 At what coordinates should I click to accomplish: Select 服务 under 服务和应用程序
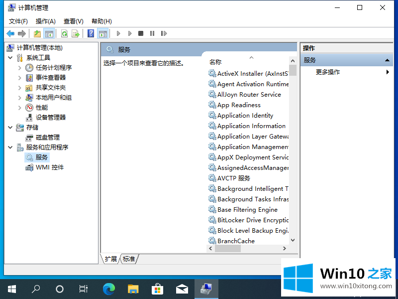click(x=42, y=157)
